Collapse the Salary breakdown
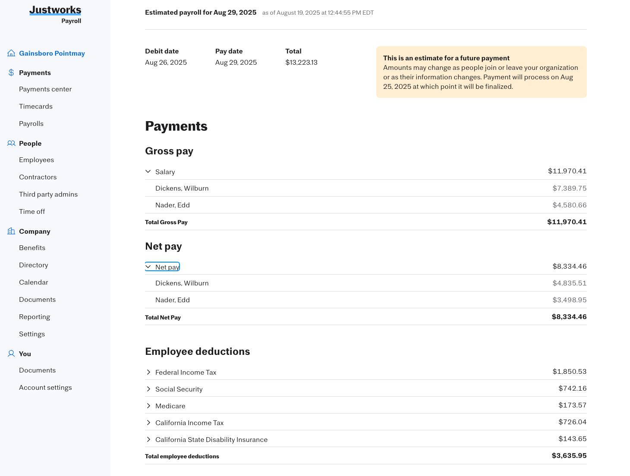This screenshot has width=630, height=476. (x=148, y=171)
